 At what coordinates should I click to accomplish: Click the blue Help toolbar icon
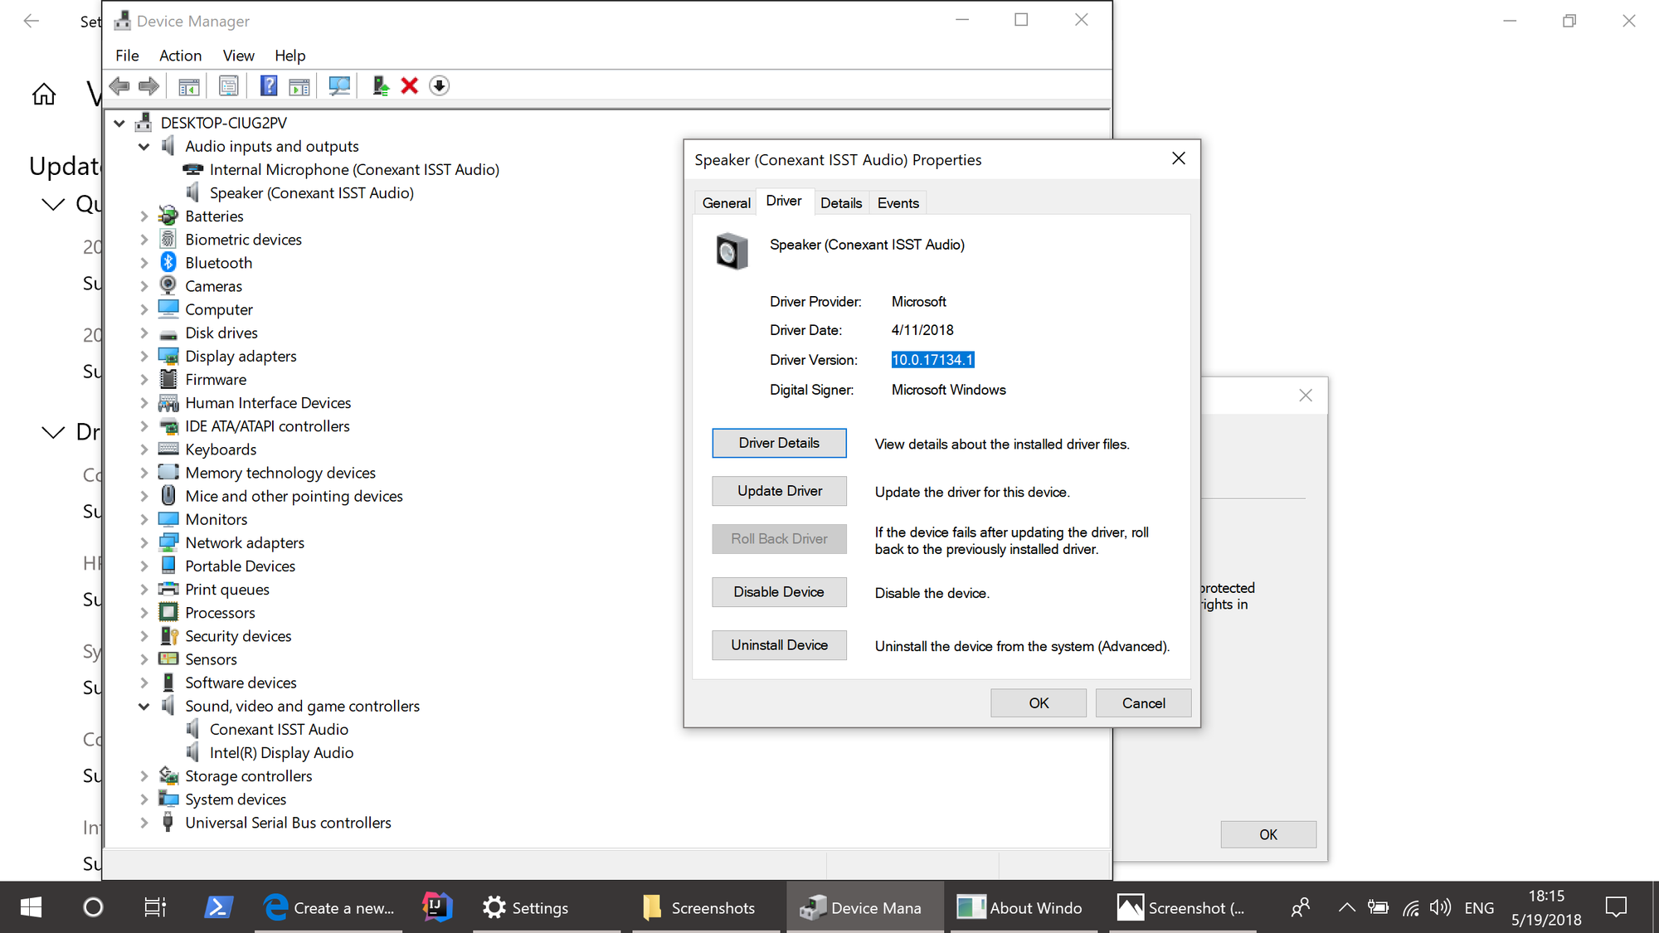(269, 85)
